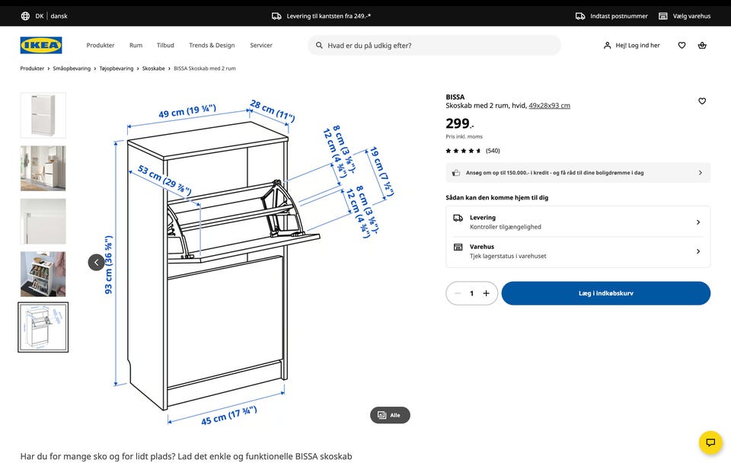Click the Alle images button
Image resolution: width=731 pixels, height=463 pixels.
coord(390,415)
